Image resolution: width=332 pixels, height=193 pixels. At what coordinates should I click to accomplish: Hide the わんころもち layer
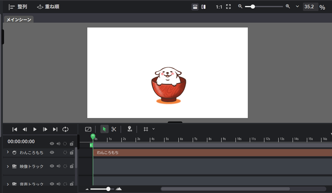point(52,153)
